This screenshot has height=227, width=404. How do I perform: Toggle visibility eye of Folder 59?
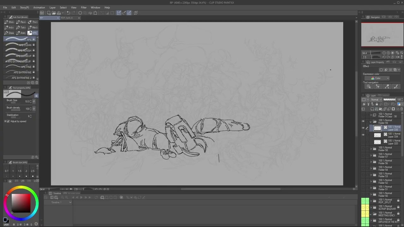[x=363, y=121]
